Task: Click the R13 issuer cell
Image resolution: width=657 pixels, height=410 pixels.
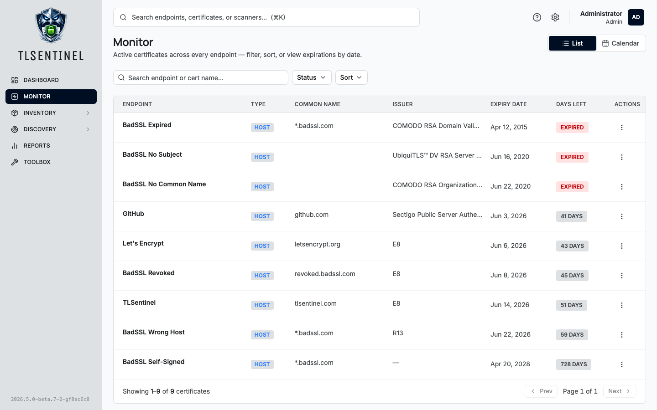Action: 398,333
